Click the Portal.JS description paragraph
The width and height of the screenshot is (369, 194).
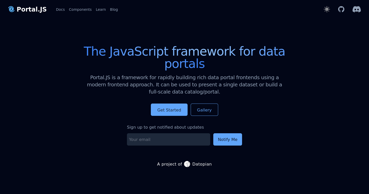point(184,85)
